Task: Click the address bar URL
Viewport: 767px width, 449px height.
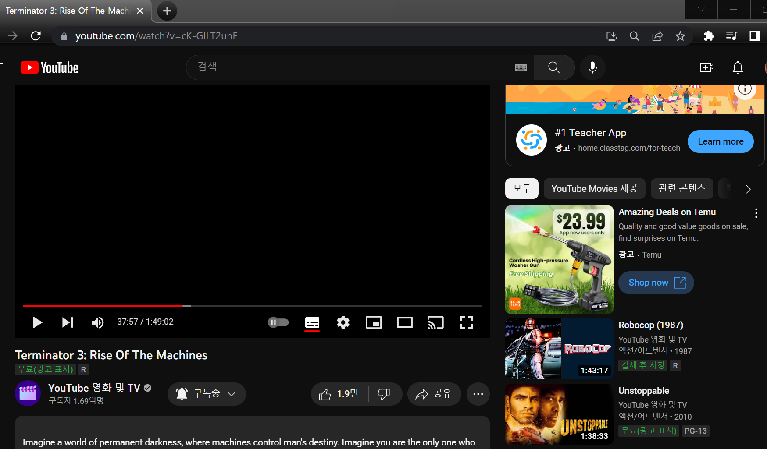Action: (157, 36)
